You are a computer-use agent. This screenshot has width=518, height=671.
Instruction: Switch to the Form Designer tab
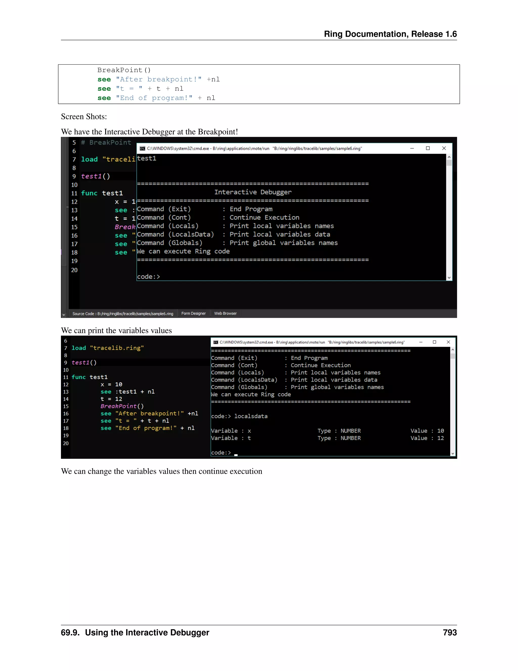pos(193,313)
